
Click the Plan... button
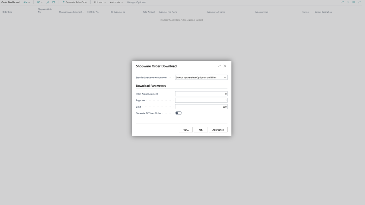click(185, 130)
